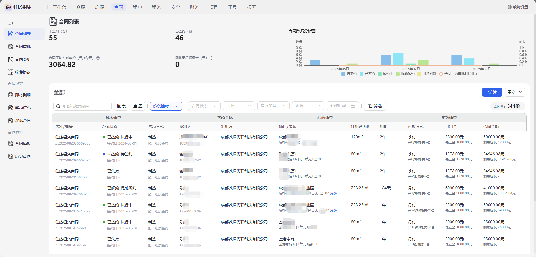The width and height of the screenshot is (536, 257).
Task: Click the 涉诉合同 sidebar icon
Action: [11, 121]
